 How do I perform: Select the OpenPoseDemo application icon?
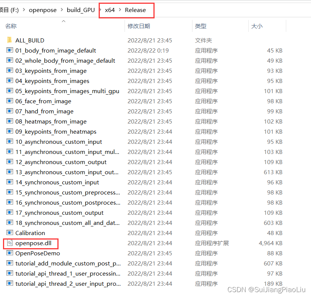[x=10, y=253]
